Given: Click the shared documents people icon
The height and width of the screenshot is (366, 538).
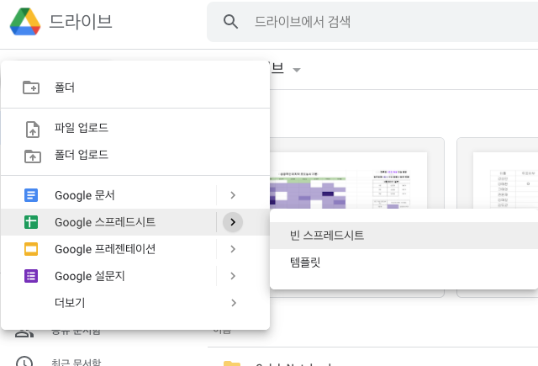Looking at the screenshot, I should [x=24, y=333].
